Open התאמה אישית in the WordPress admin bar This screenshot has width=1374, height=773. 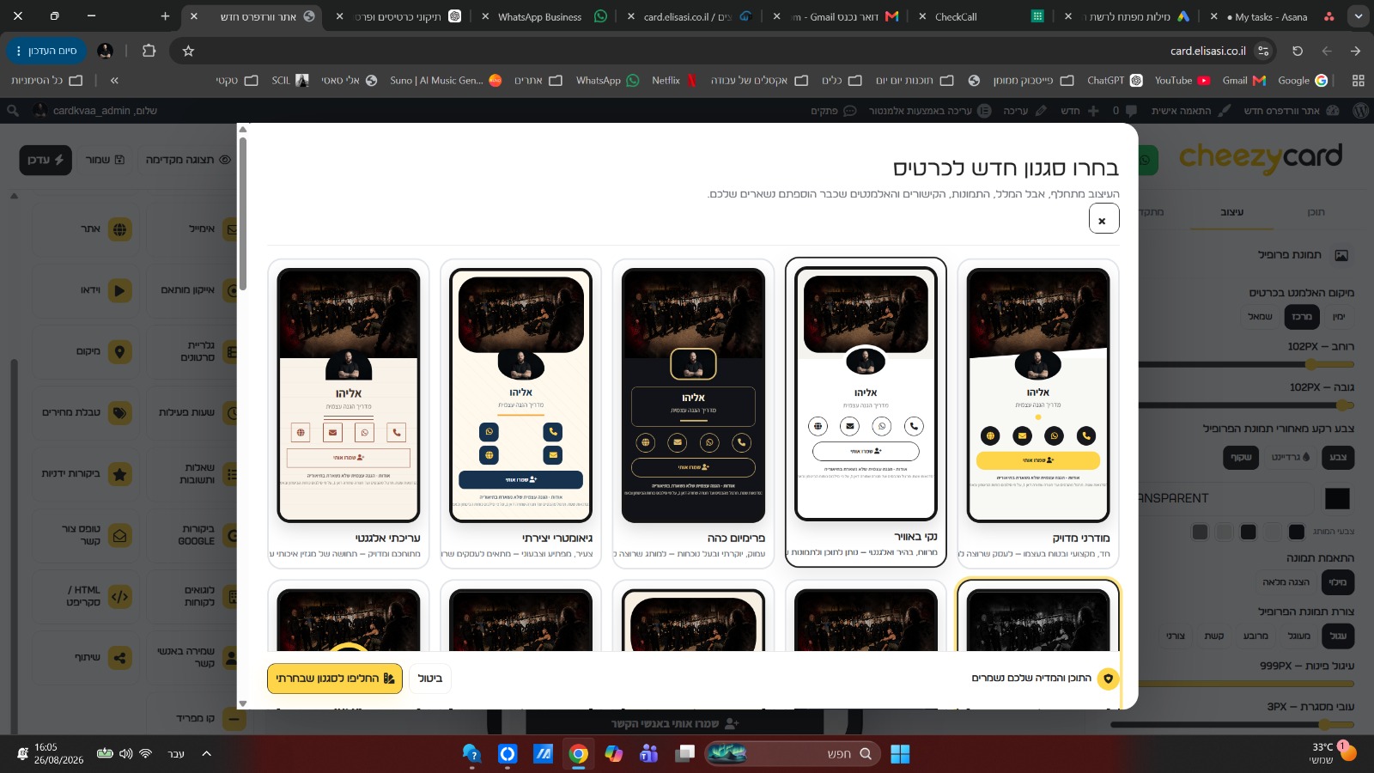click(x=1190, y=111)
